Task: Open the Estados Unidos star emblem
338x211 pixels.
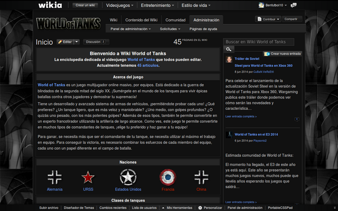Action: coord(128,177)
